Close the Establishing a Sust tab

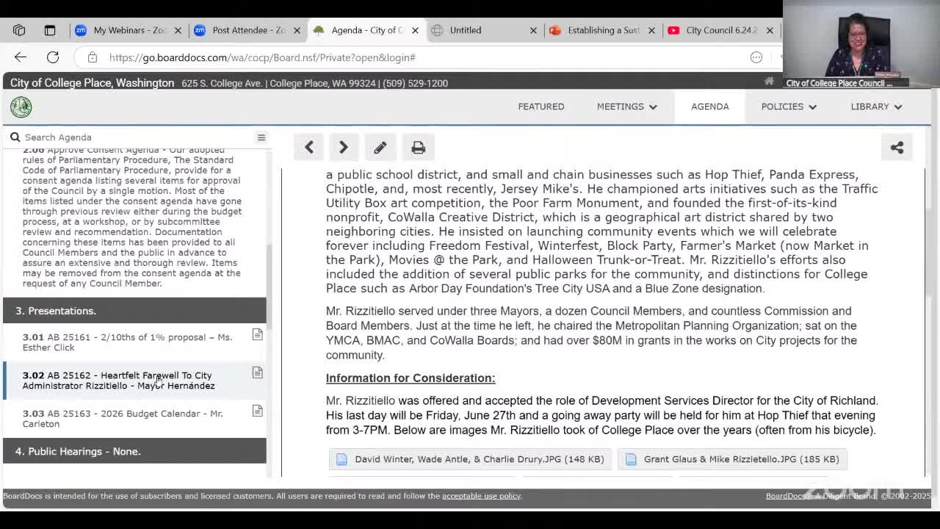[x=651, y=30]
